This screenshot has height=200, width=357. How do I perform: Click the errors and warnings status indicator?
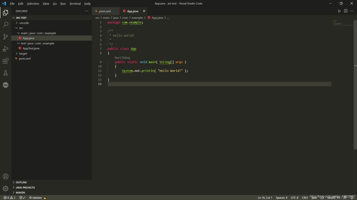[x=9, y=198]
